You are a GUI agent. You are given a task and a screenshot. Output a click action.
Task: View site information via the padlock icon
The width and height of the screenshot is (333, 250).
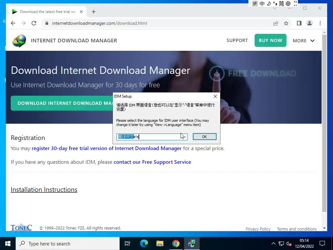47,23
